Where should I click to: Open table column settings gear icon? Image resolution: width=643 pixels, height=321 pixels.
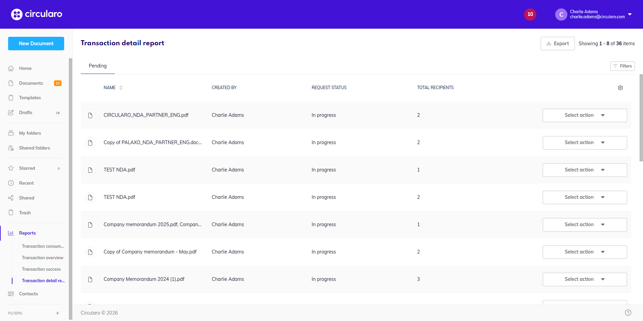coord(620,88)
